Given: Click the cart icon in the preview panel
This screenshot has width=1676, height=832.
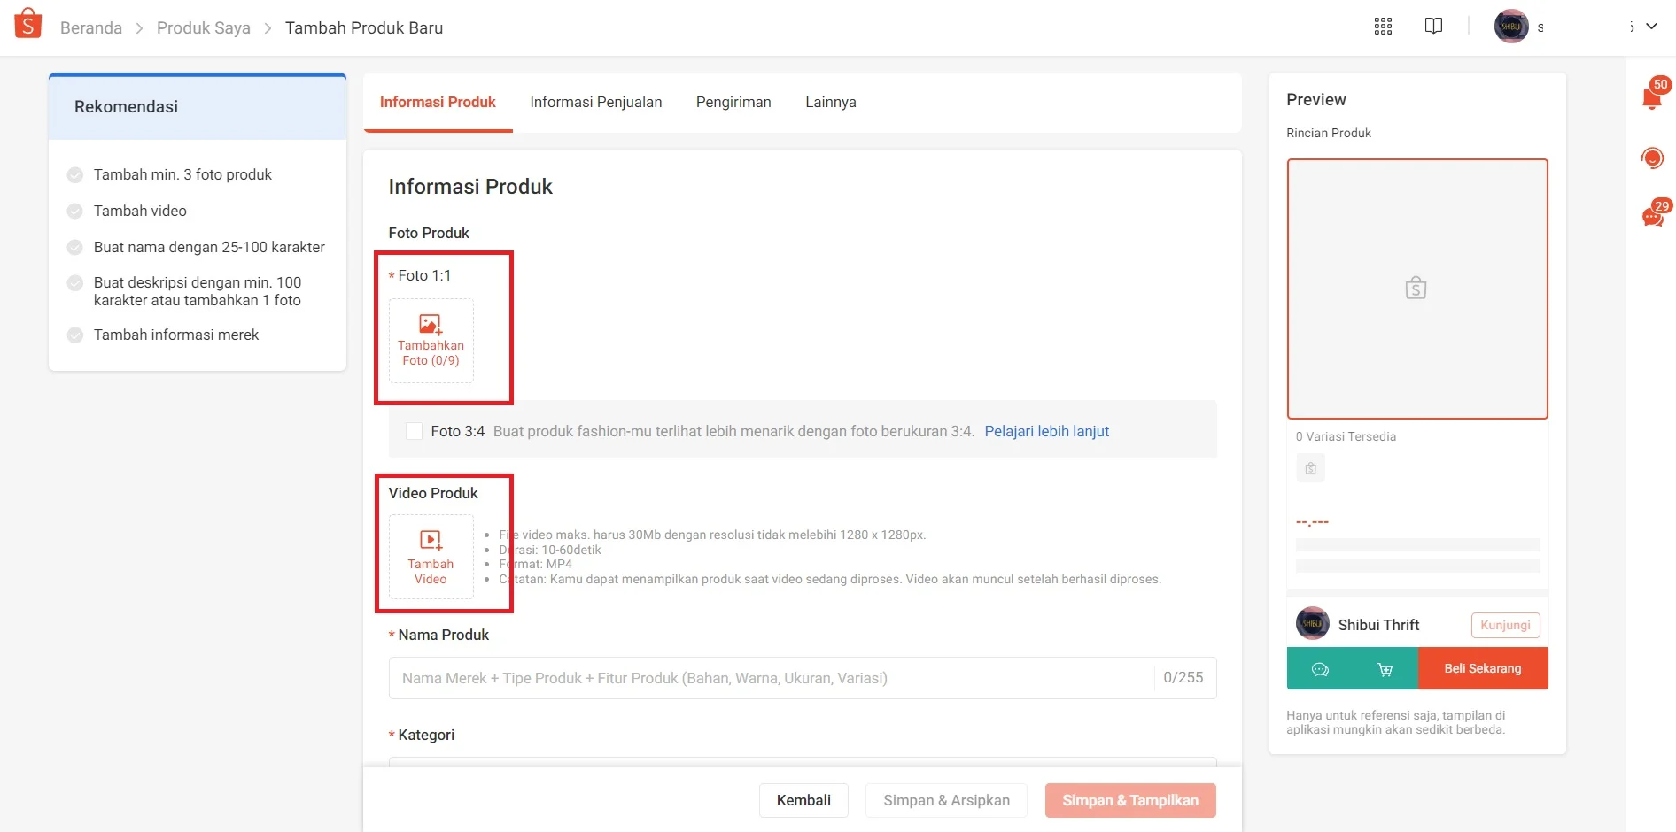Looking at the screenshot, I should 1385,669.
